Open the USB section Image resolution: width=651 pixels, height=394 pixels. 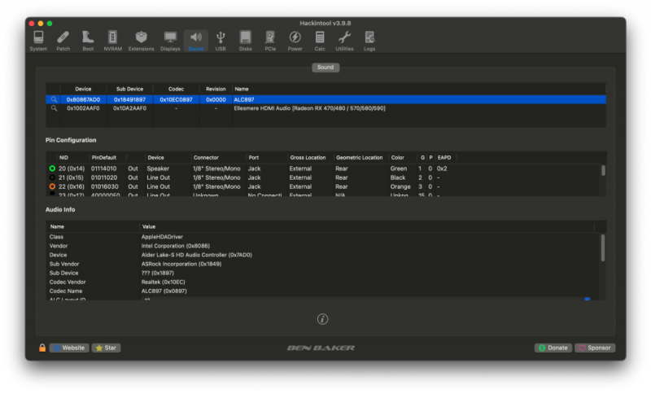[221, 40]
